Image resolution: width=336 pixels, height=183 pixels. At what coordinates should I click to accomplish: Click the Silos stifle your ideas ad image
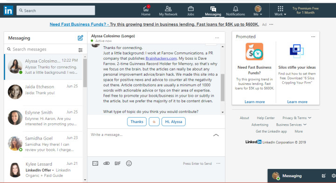pos(297,51)
